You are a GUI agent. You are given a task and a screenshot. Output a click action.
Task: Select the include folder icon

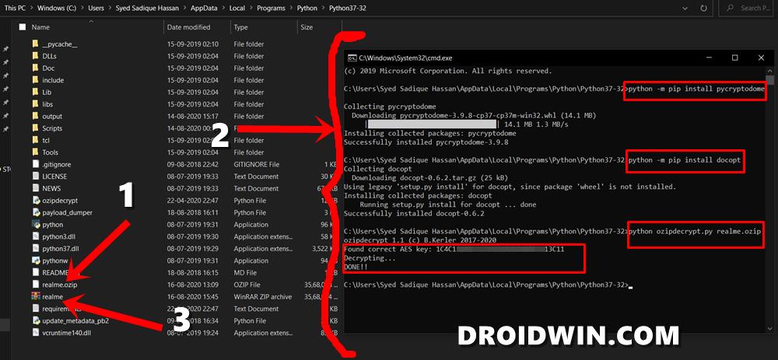[x=35, y=80]
